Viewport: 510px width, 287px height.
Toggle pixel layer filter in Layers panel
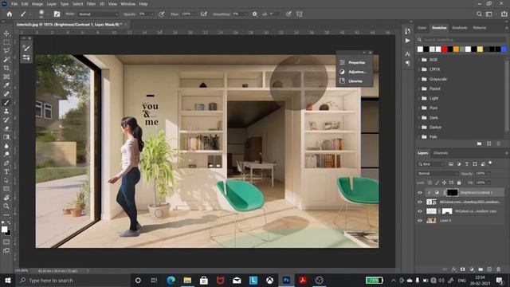[451, 164]
